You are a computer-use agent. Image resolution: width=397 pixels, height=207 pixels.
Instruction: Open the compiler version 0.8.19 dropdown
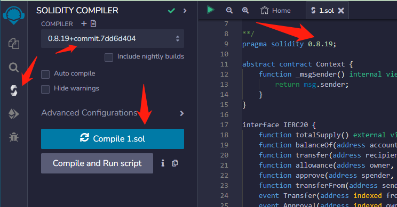[113, 39]
